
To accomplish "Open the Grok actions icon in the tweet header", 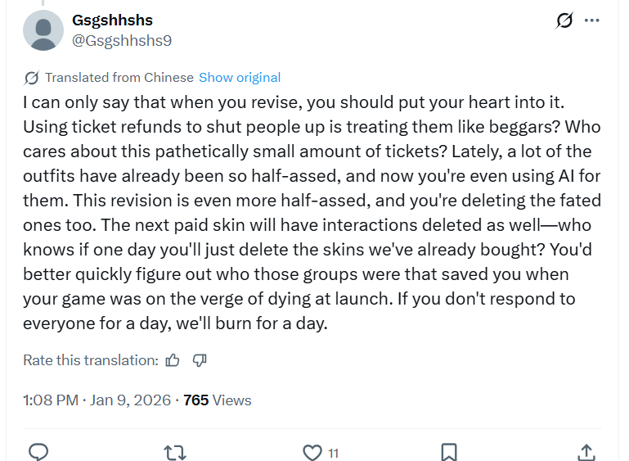I will (564, 20).
